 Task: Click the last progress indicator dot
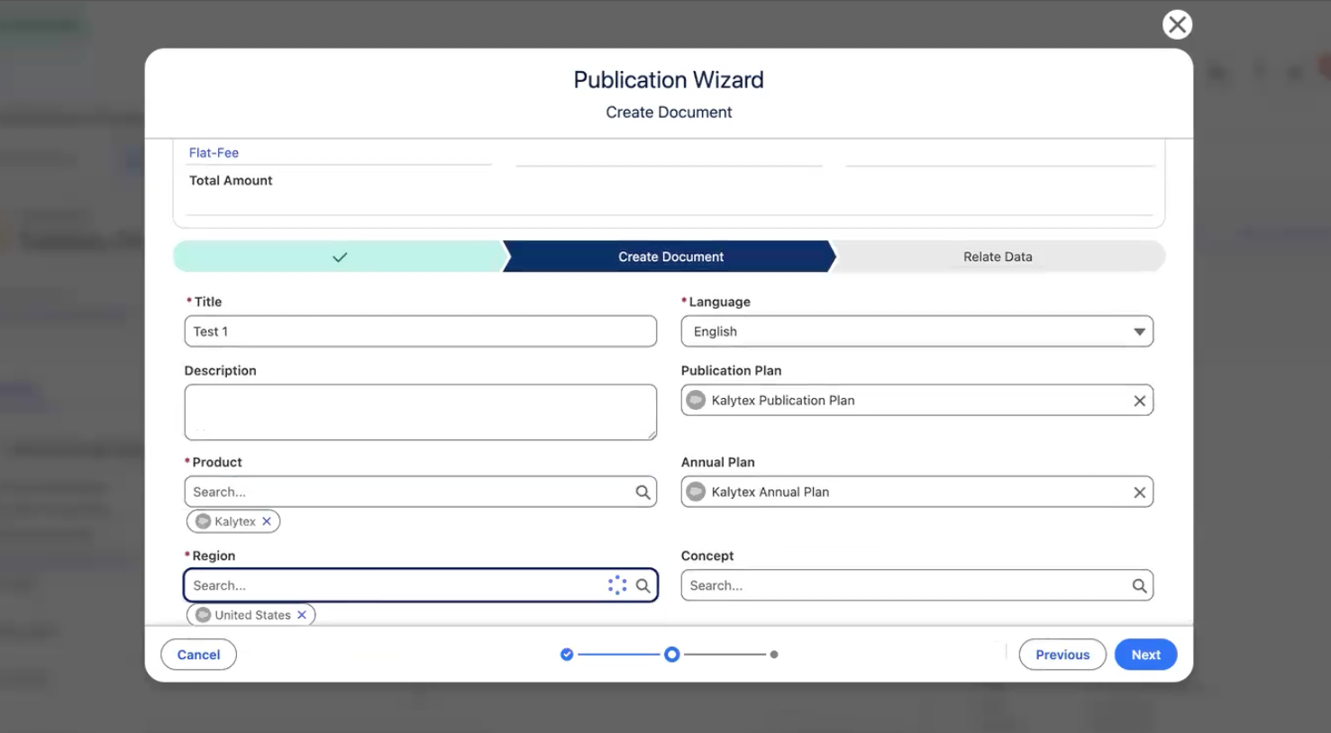(774, 655)
